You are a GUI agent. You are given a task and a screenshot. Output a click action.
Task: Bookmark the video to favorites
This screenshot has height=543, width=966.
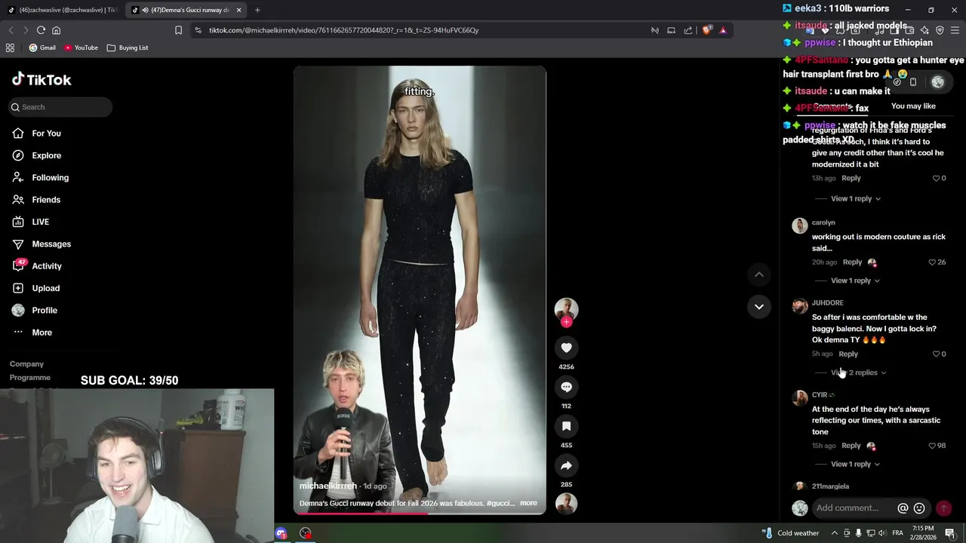pos(566,426)
